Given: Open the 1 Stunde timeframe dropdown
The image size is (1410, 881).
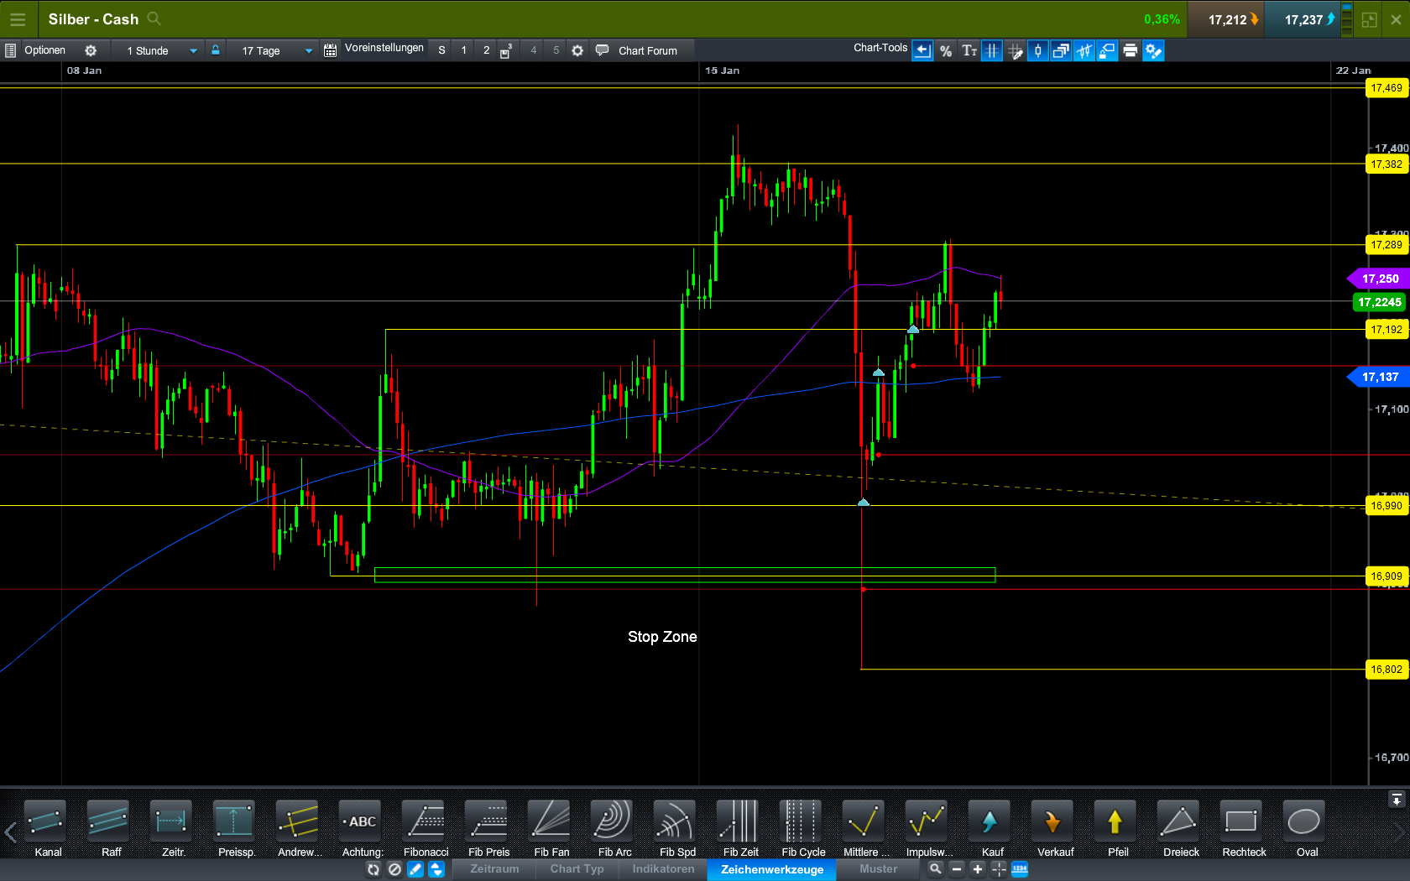Looking at the screenshot, I should (x=158, y=50).
